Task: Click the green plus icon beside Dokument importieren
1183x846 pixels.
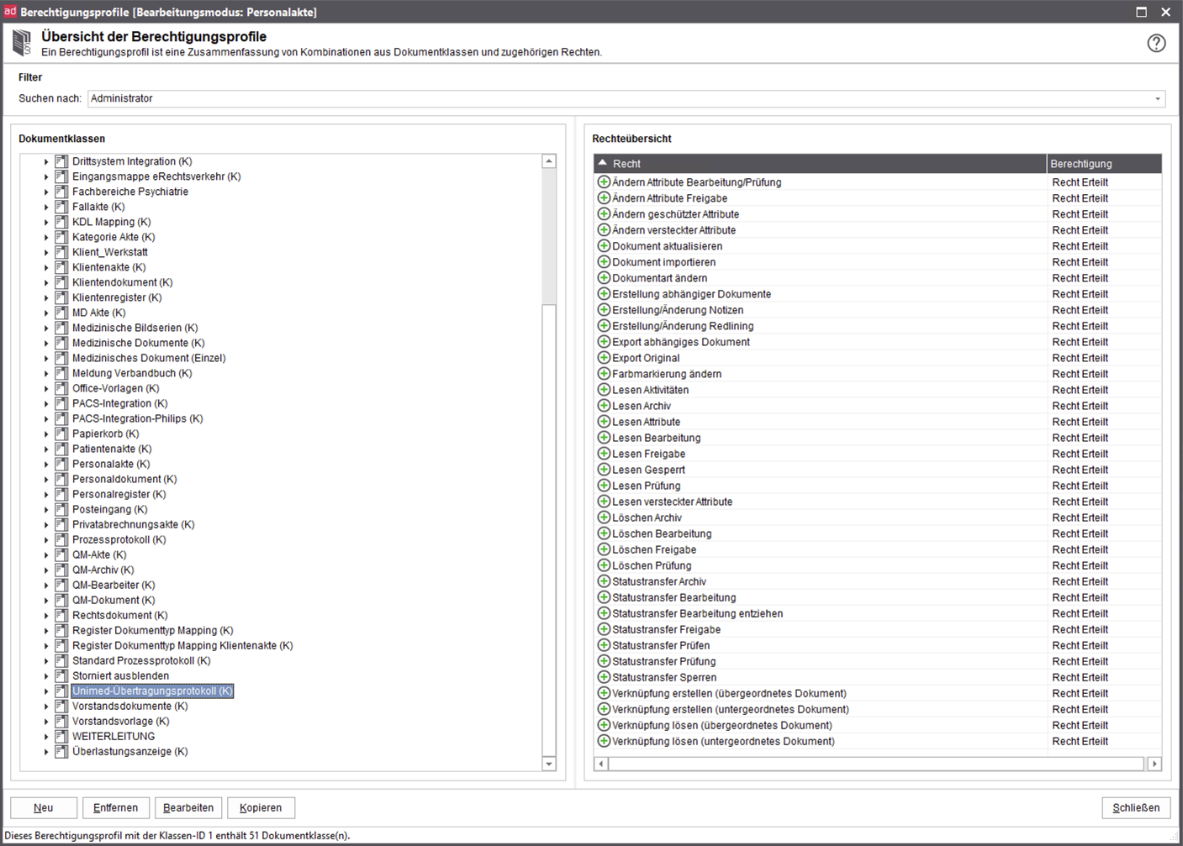Action: (604, 261)
